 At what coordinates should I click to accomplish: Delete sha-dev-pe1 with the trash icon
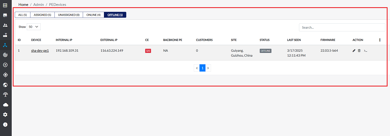point(359,50)
